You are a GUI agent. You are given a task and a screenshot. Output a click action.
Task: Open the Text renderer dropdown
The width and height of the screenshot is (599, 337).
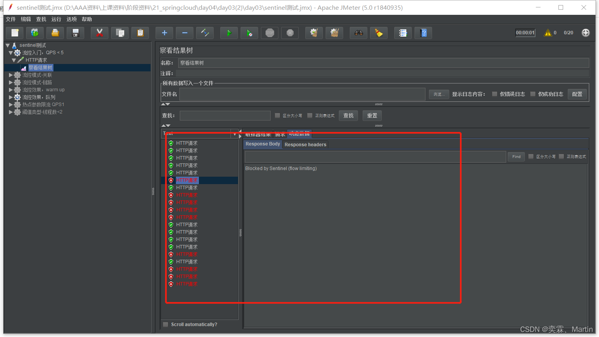[234, 134]
